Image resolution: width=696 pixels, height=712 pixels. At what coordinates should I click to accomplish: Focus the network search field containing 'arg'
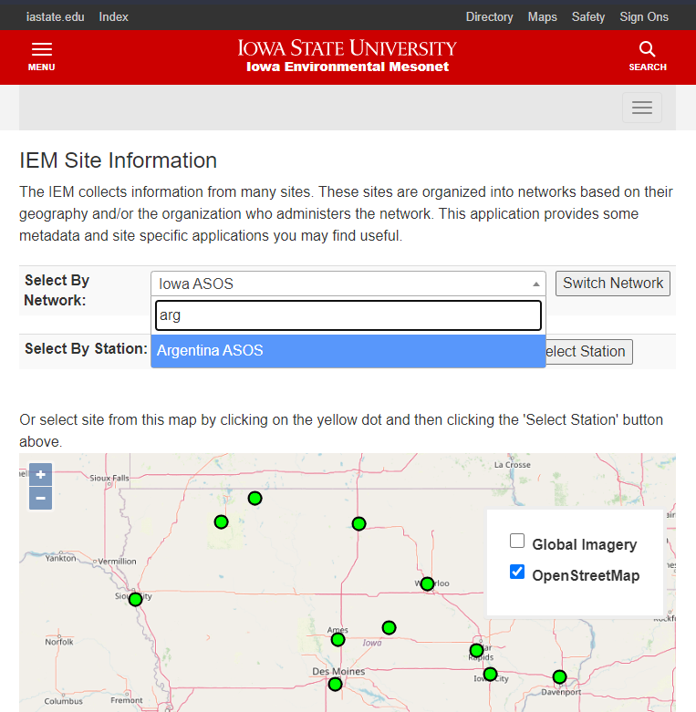(x=348, y=315)
